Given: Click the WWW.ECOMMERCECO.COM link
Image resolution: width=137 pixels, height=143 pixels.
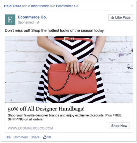Looking at the screenshot, I should tap(30, 128).
